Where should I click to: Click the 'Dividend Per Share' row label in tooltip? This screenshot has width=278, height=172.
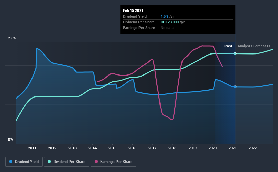point(139,22)
